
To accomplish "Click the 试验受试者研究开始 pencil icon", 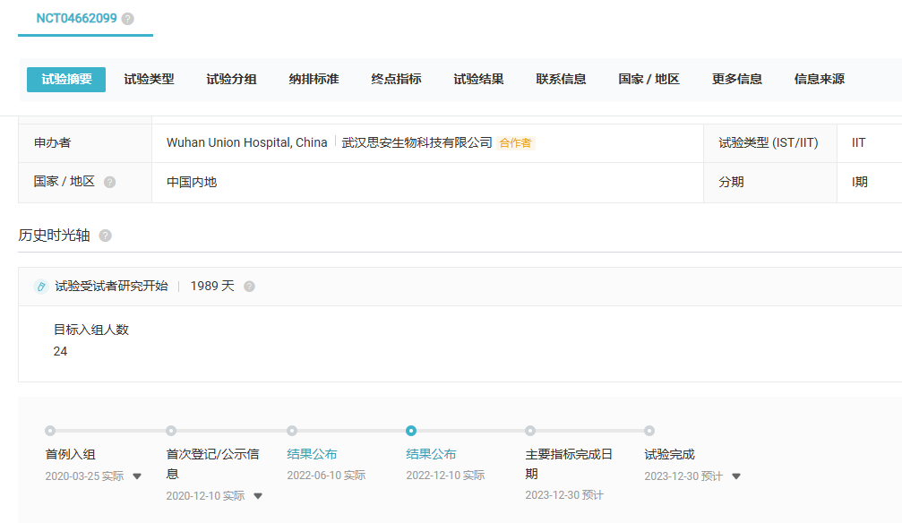I will pos(40,287).
